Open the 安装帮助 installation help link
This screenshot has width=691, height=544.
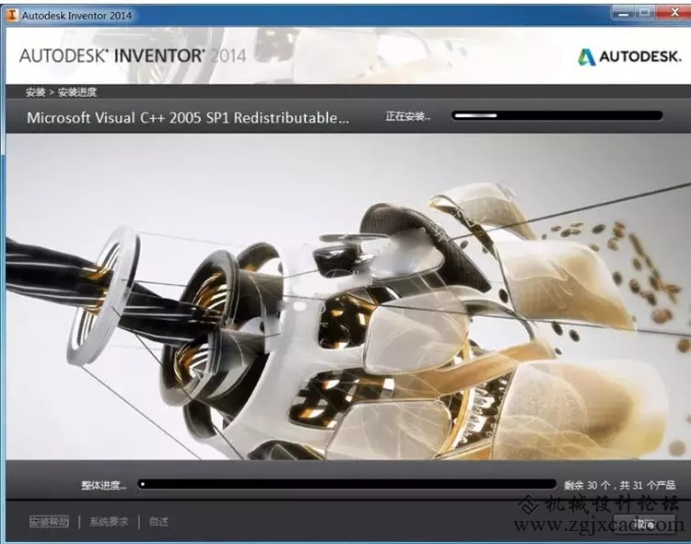point(49,522)
